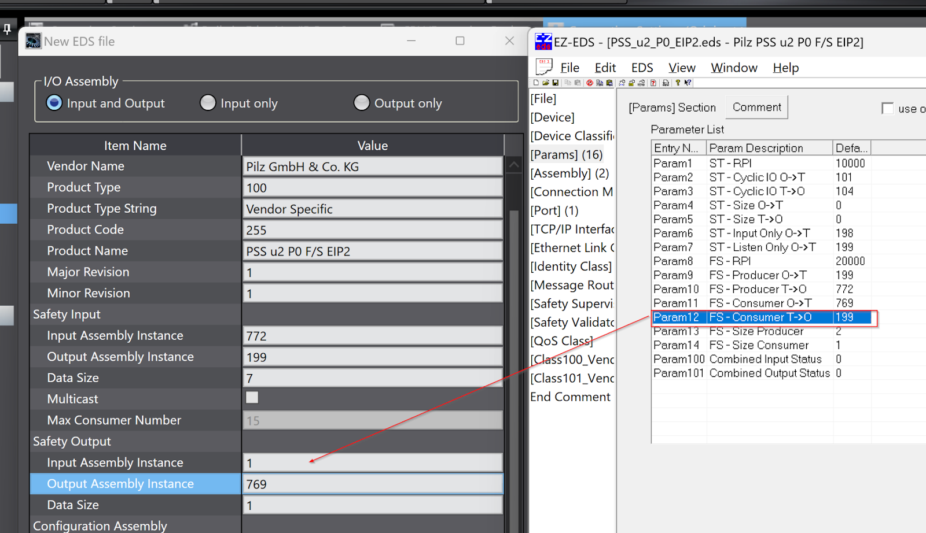
Task: Open the Edit menu in EZ-EDS
Action: pyautogui.click(x=605, y=68)
